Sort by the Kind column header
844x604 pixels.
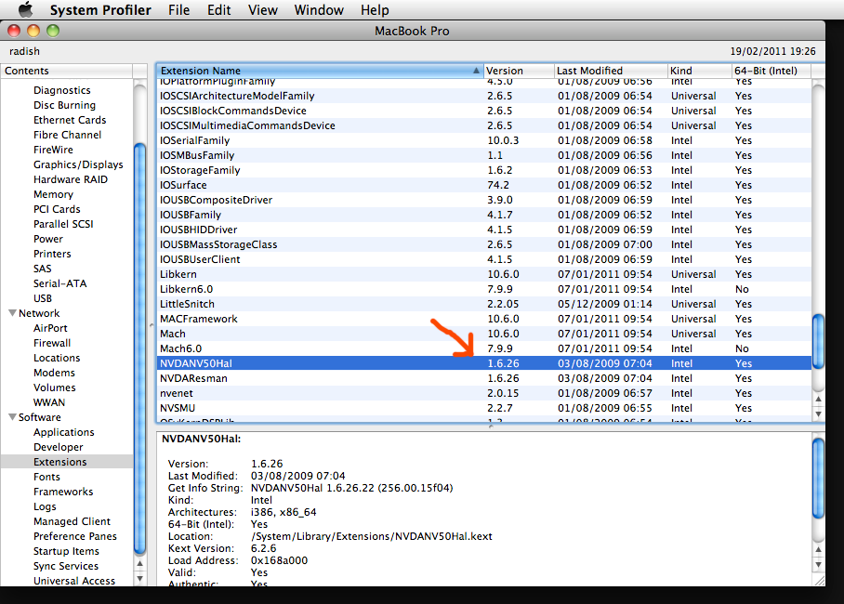pyautogui.click(x=700, y=71)
